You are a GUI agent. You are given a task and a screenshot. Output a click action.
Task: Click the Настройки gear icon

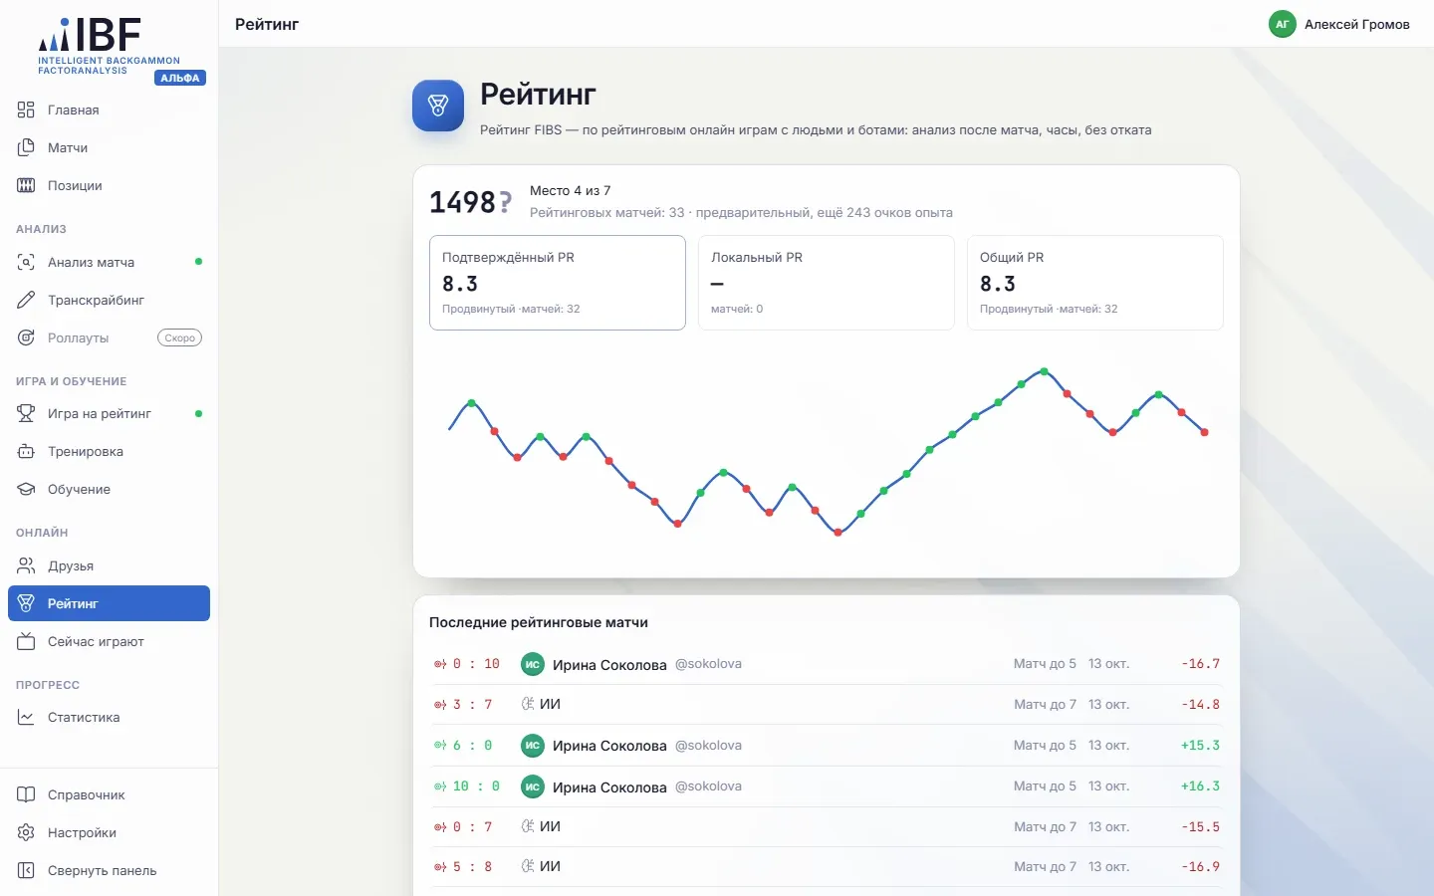26,832
